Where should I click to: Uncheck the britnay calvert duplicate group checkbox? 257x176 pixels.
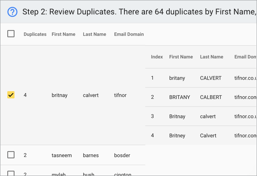tap(11, 95)
